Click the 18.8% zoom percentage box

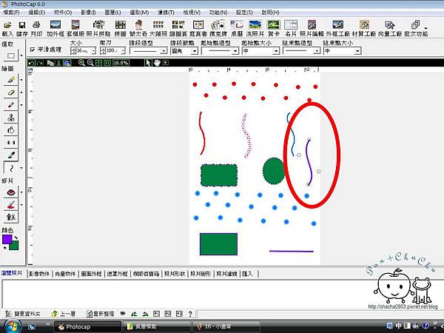pos(121,63)
